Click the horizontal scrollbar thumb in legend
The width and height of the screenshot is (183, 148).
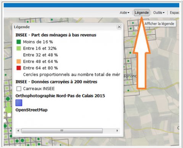tap(62, 131)
